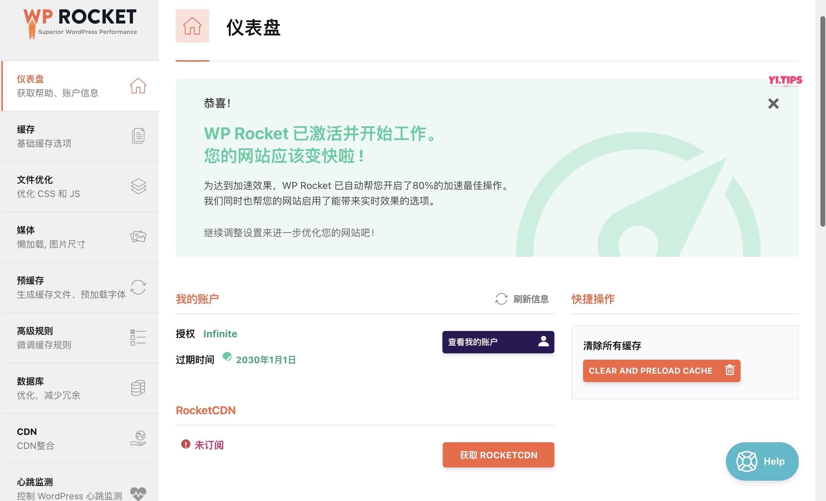Click the user silhouette icon on account button

544,341
